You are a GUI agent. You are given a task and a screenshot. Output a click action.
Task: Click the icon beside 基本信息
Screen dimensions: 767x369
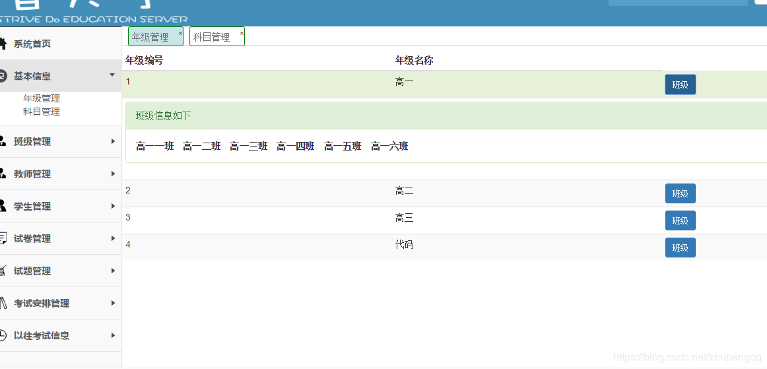pyautogui.click(x=3, y=76)
